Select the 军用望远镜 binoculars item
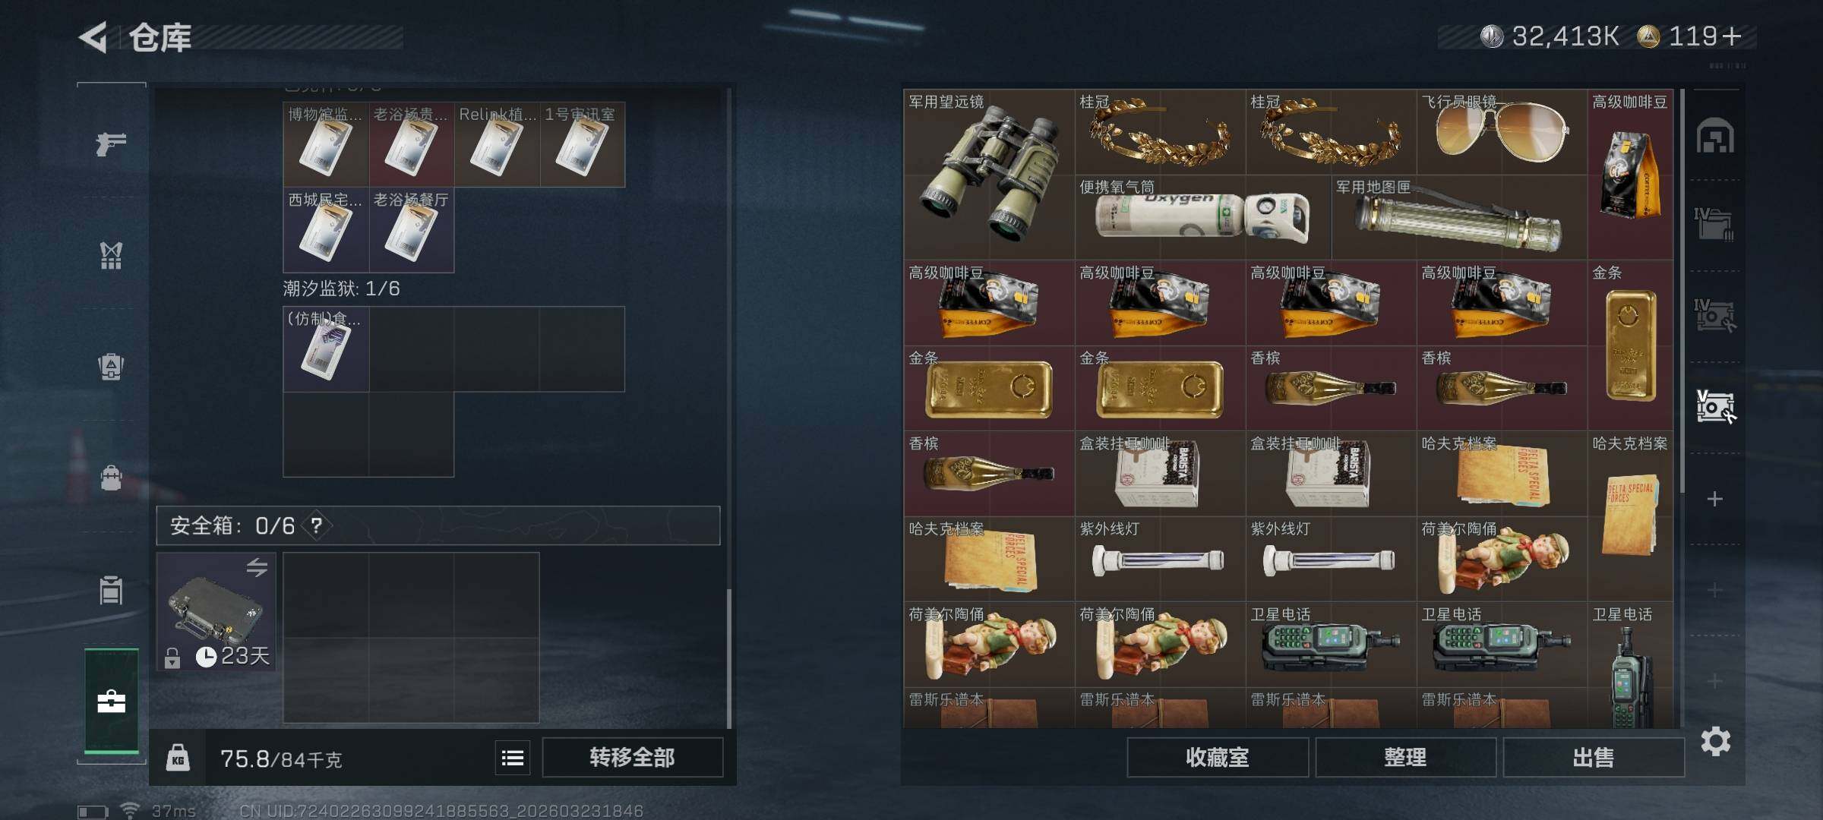 (989, 175)
